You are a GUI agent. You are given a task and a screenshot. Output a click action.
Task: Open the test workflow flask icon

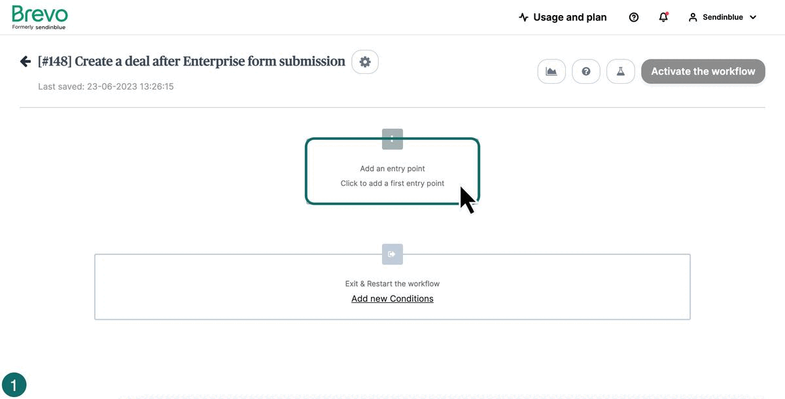(621, 71)
